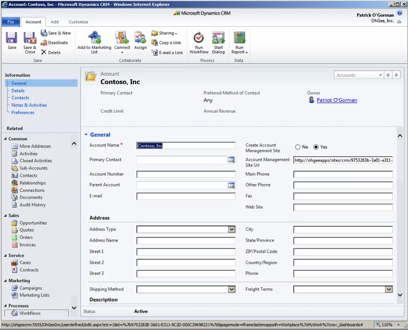Go to Notes & Activities section
408x330 pixels.
[x=29, y=105]
